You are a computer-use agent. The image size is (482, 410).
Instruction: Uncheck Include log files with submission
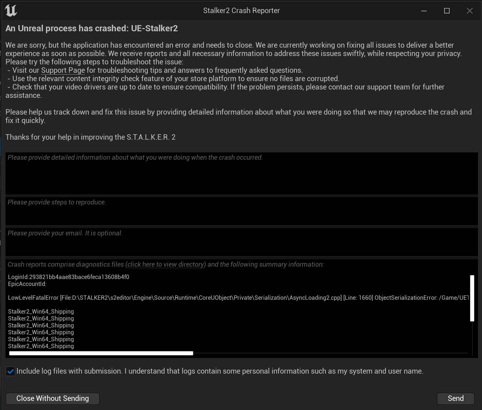click(11, 371)
